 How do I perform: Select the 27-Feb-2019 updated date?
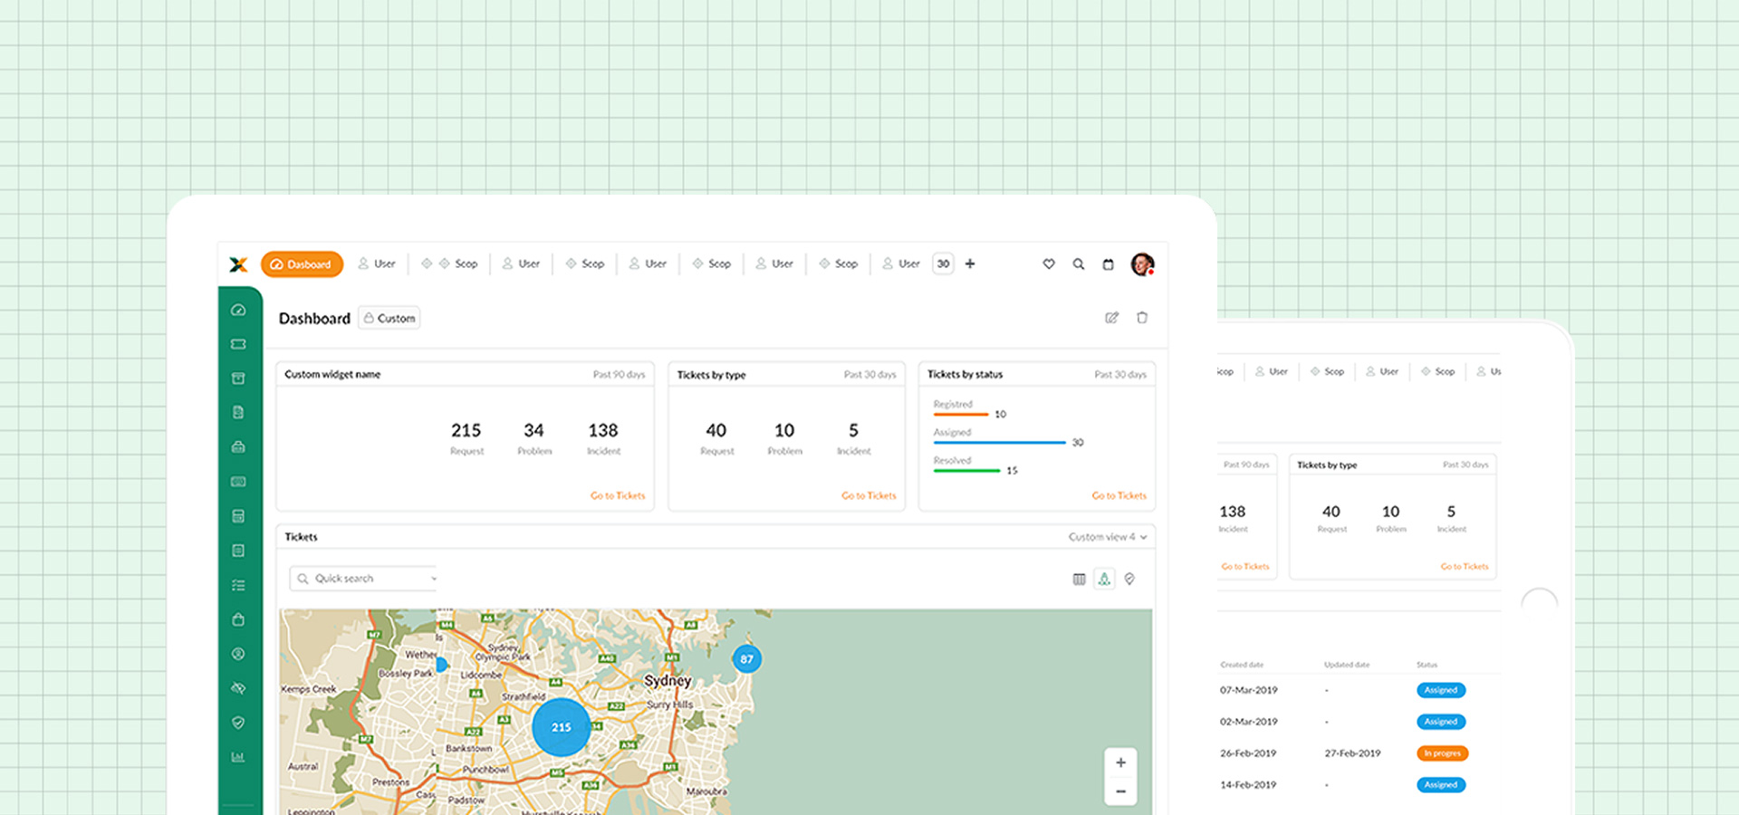(1353, 753)
